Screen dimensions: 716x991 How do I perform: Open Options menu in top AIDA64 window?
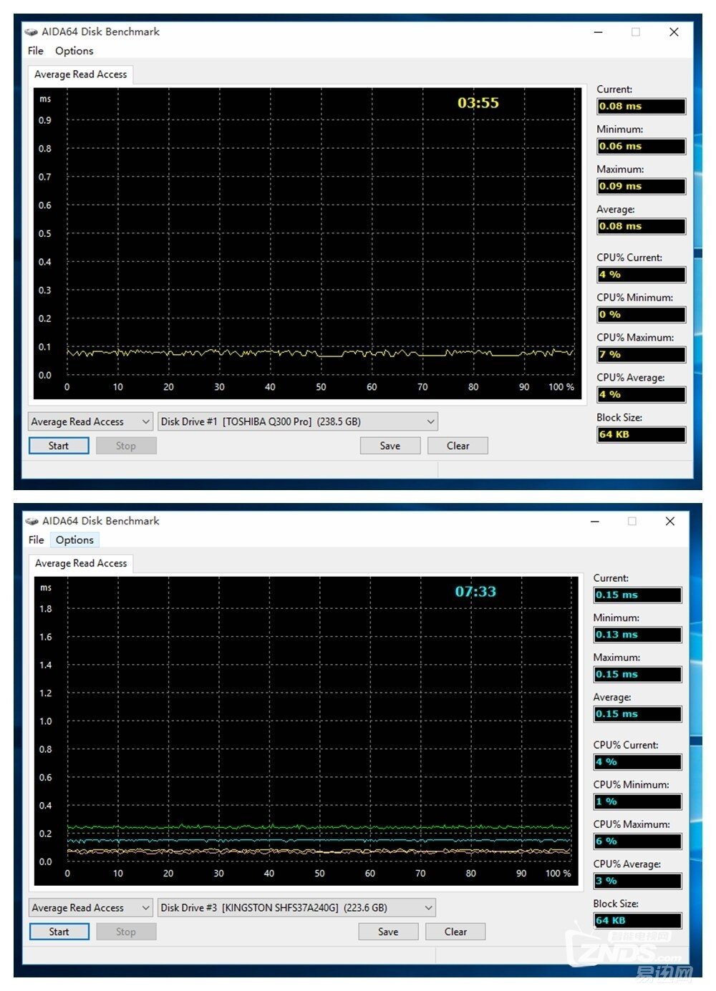74,51
